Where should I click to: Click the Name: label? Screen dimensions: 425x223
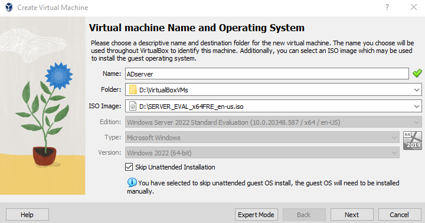(x=112, y=74)
